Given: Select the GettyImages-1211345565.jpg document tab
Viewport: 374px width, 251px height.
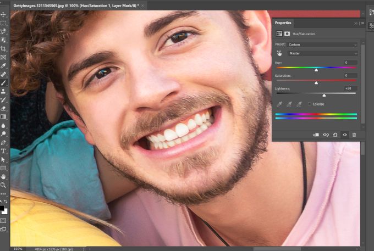Looking at the screenshot, I should point(77,4).
